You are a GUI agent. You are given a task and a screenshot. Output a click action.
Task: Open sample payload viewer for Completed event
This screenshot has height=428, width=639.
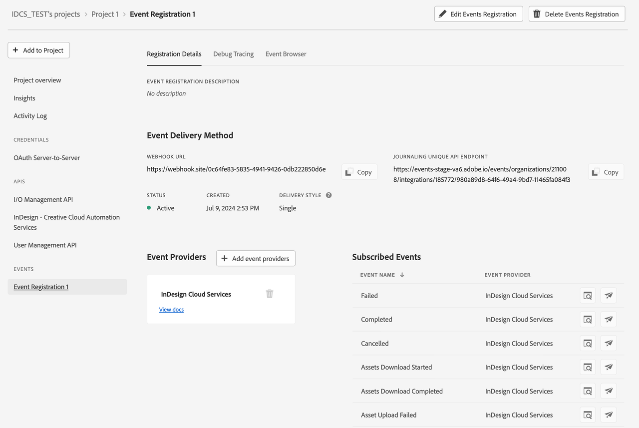[x=588, y=320]
